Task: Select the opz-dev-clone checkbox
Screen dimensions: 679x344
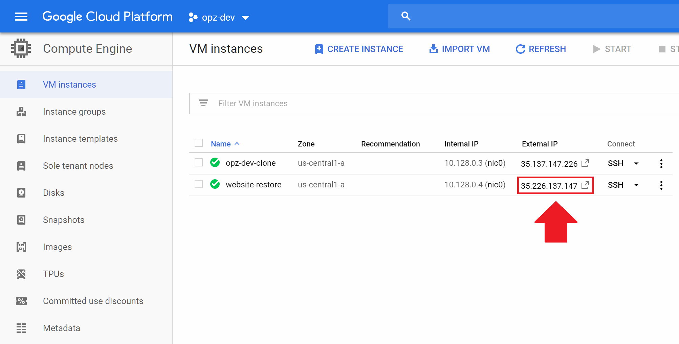Action: tap(199, 163)
